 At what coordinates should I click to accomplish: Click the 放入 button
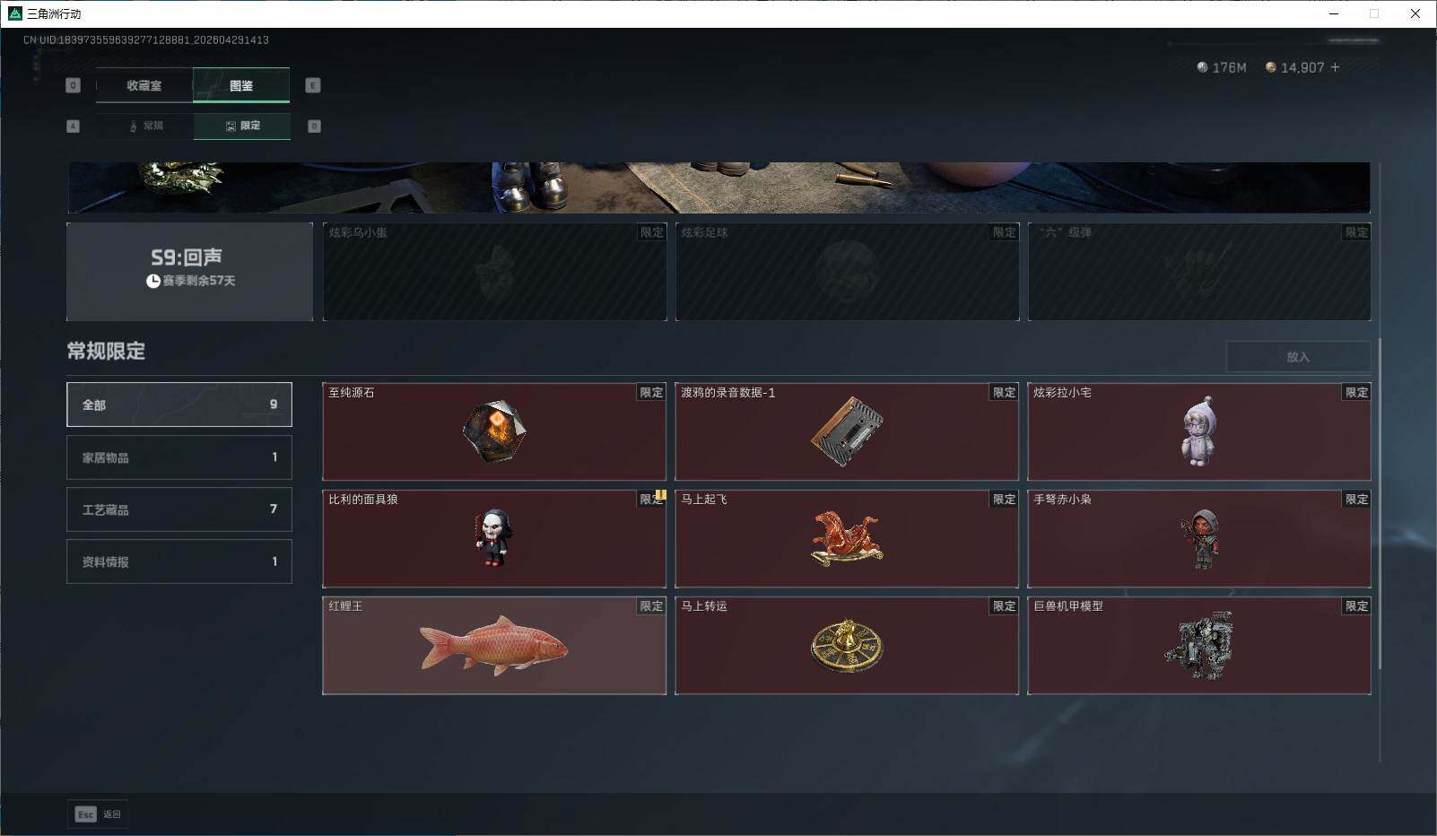pos(1298,356)
